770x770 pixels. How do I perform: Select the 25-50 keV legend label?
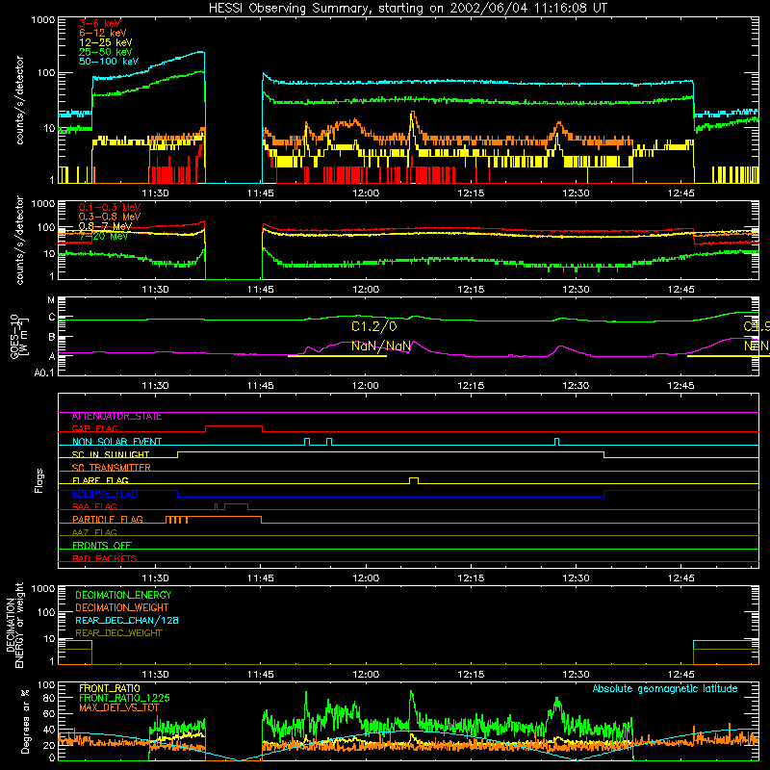(x=105, y=52)
